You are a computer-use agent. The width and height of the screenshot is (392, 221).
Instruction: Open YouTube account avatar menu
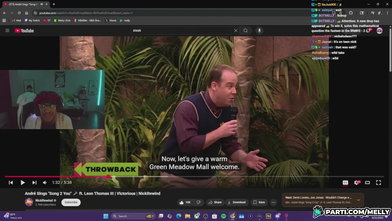379,30
